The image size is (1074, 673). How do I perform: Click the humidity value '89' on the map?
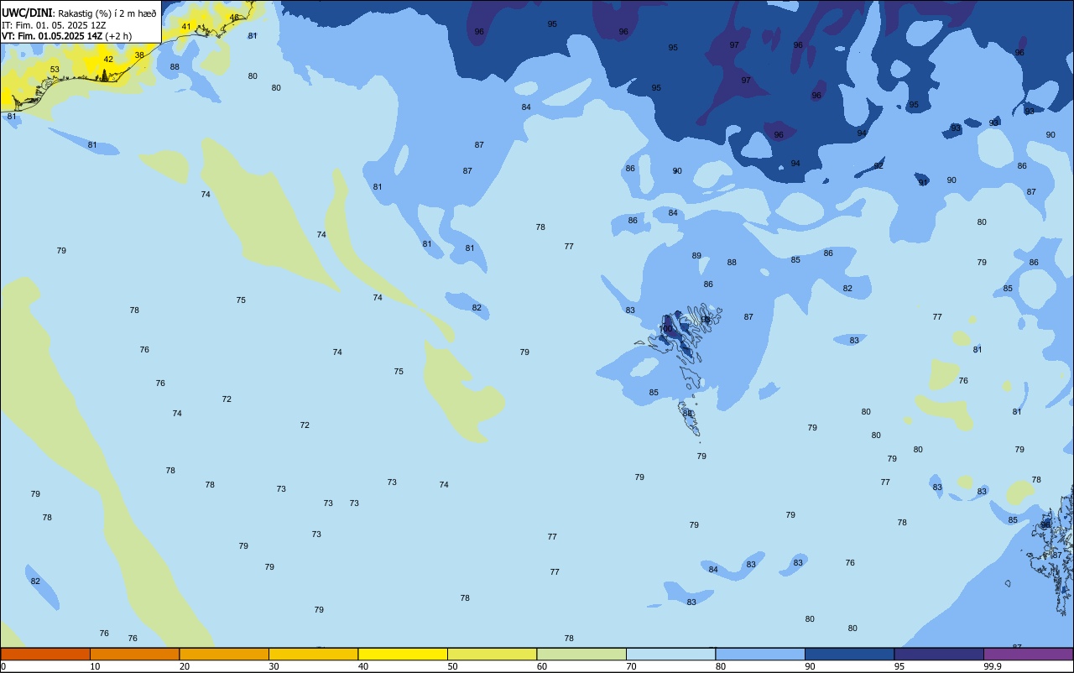pyautogui.click(x=696, y=256)
